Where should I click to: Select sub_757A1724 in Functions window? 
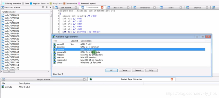12,68
